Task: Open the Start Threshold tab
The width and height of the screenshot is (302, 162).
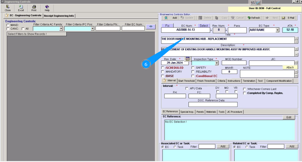Action: coord(186,81)
